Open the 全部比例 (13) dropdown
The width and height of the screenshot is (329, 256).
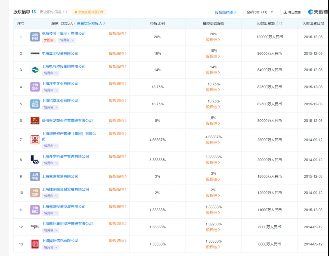tap(260, 12)
